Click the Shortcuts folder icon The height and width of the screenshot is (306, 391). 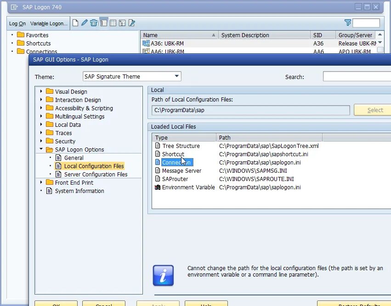tap(21, 43)
